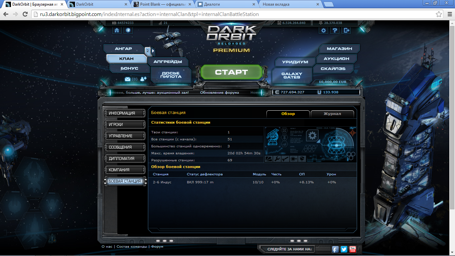Open the Форум footer link

pyautogui.click(x=157, y=247)
